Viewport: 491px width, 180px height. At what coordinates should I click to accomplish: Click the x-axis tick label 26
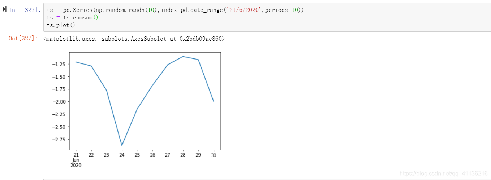[152, 155]
